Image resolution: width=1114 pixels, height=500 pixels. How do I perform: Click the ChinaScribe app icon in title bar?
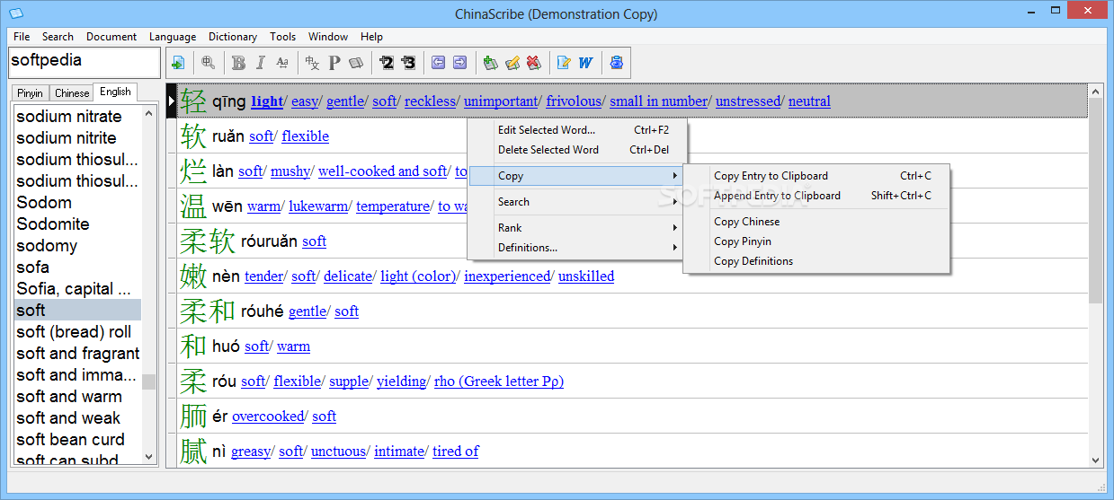(x=15, y=13)
